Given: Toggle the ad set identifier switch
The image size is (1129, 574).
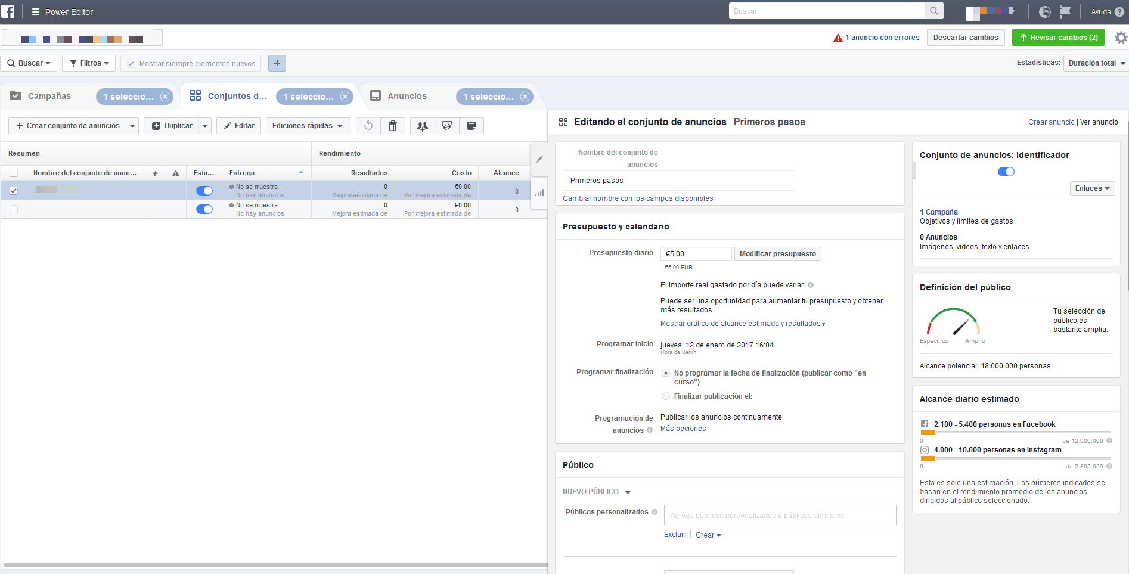Looking at the screenshot, I should click(x=1006, y=172).
